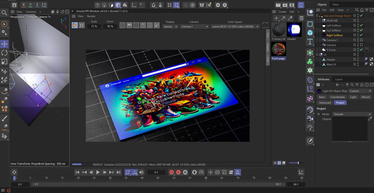Viewport: 374px width, 193px height.
Task: Go to start of timeline
Action: click(x=78, y=172)
